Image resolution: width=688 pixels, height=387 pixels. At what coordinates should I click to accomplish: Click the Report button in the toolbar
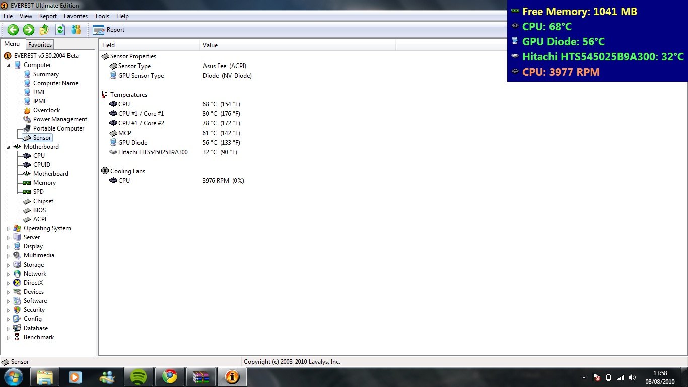[x=109, y=30]
